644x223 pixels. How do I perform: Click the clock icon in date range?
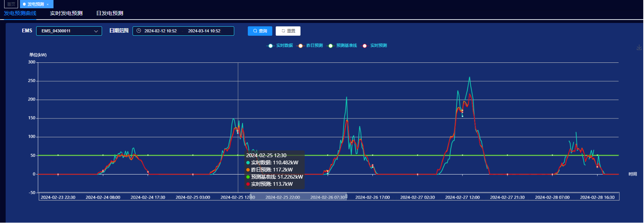(139, 31)
